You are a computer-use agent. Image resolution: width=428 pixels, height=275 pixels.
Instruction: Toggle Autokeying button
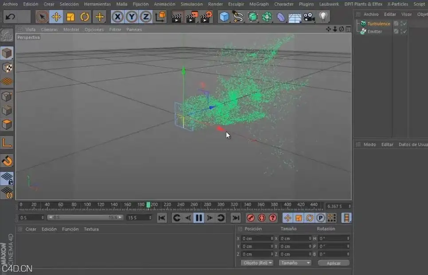pyautogui.click(x=262, y=218)
